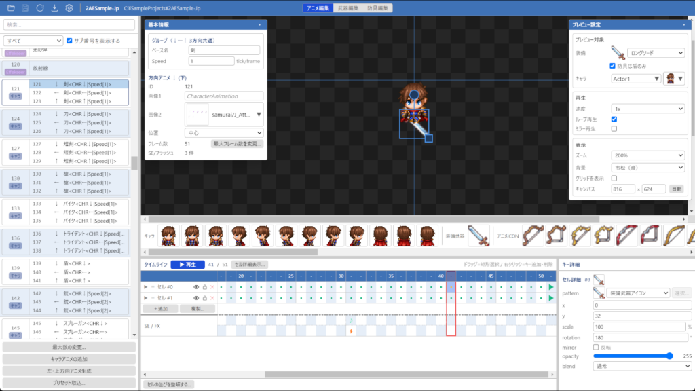Open the pattern 装備武器アイコン dropdown
Screen dimensions: 695x391
638,293
